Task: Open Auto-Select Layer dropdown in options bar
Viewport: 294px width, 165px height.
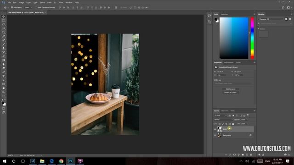Action: (28, 7)
